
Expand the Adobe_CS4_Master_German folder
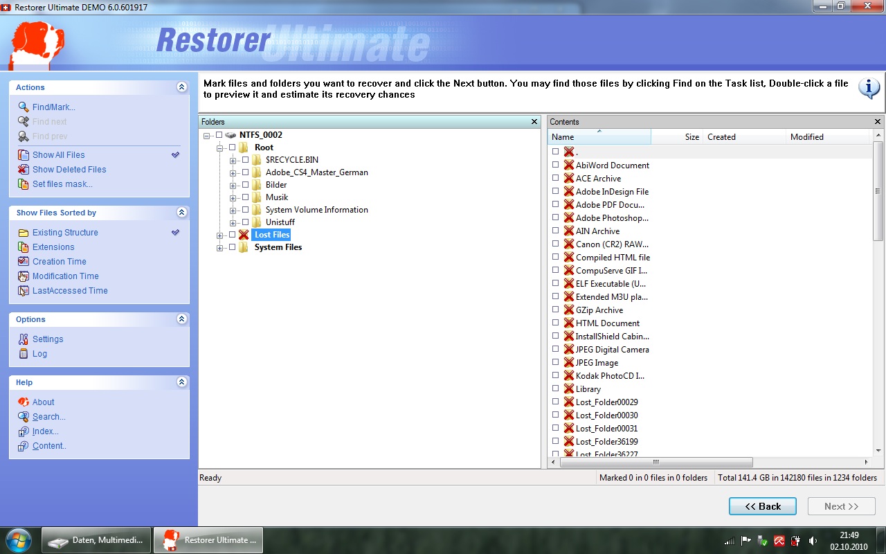(233, 173)
